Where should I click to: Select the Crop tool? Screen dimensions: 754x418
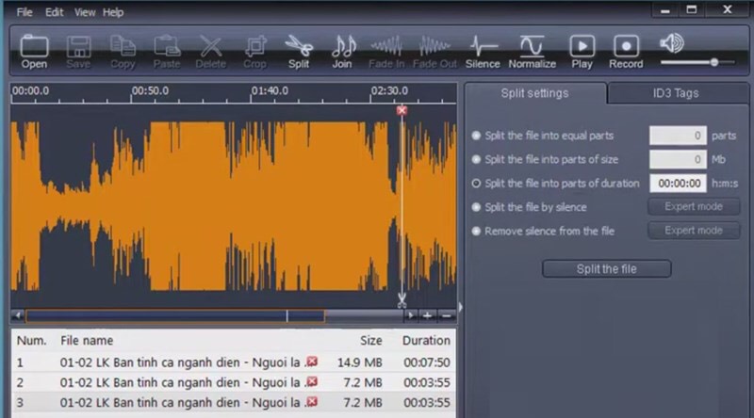[x=254, y=52]
